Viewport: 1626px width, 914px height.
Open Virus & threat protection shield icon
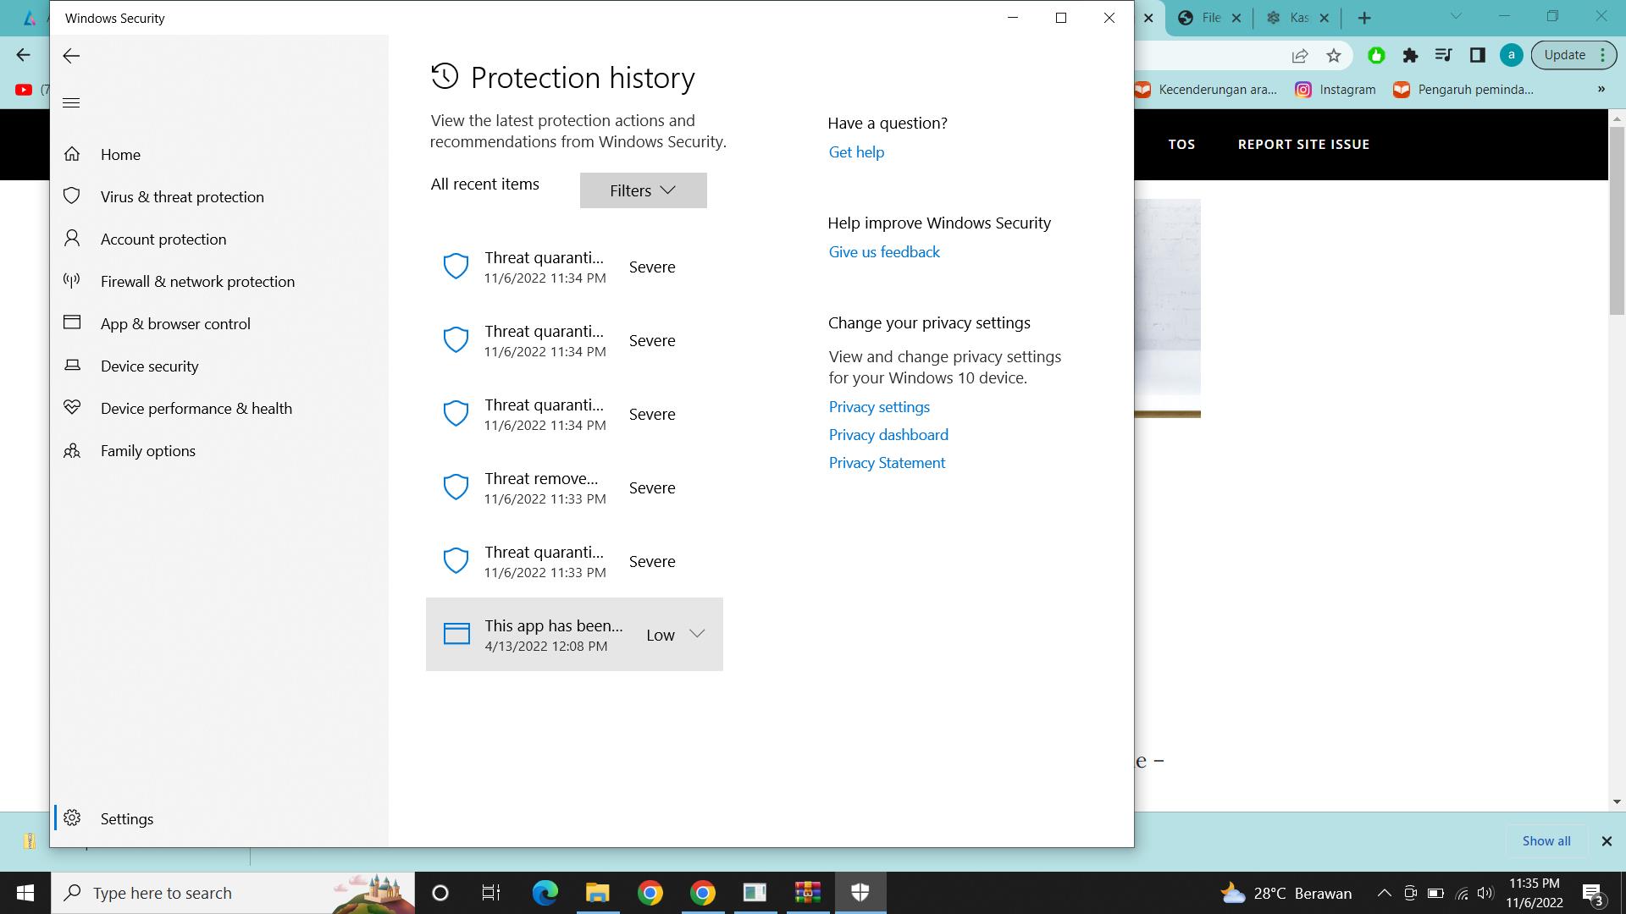pos(72,196)
